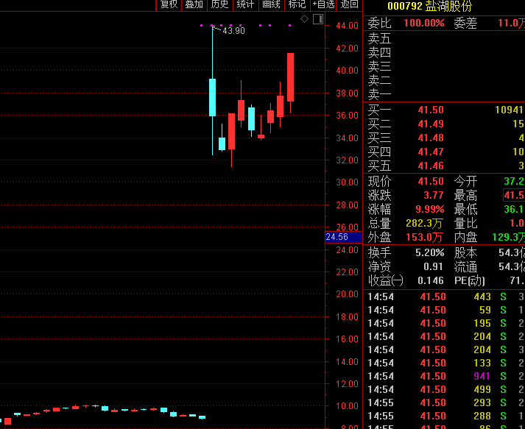Image resolution: width=525 pixels, height=429 pixels.
Task: Select the 买一 bid price 41.50
Action: (431, 110)
